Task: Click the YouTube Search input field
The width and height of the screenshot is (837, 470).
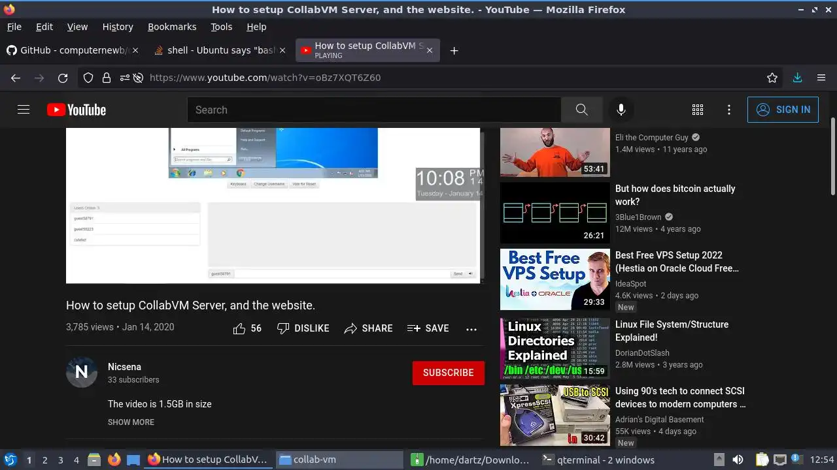Action: click(374, 110)
